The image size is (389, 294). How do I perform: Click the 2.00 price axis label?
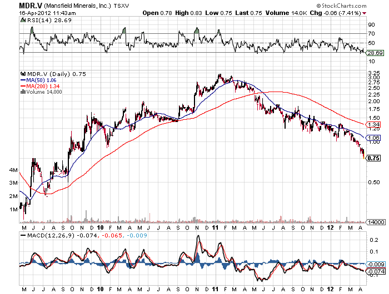coord(374,101)
